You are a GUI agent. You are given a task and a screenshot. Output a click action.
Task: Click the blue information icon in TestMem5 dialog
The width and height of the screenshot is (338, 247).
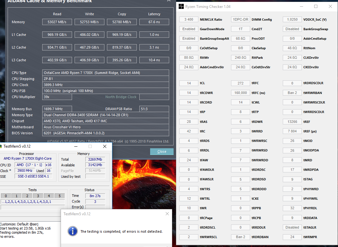coord(73,231)
